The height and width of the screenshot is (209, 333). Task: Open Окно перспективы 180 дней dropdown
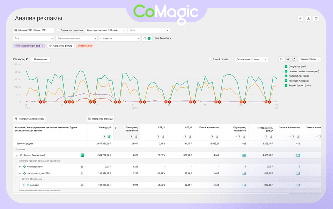(x=106, y=30)
